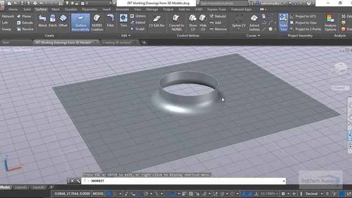Screen dimensions: 352x198
Task: Click the Rebuild control vertices tool
Action: click(218, 16)
